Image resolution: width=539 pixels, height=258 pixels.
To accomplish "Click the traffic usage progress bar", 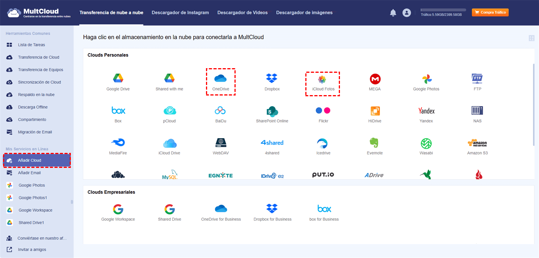I will click(443, 10).
